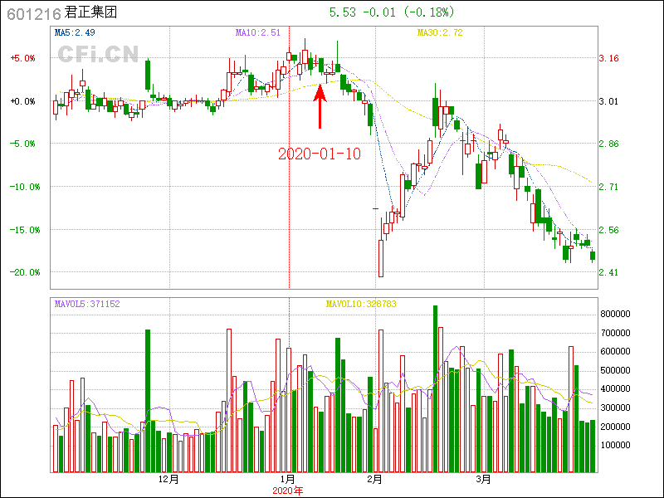Click the 800000 volume axis label

coord(618,314)
